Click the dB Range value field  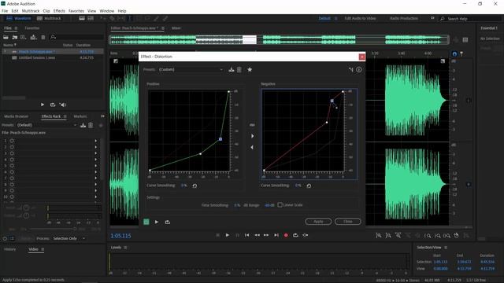[x=269, y=205]
